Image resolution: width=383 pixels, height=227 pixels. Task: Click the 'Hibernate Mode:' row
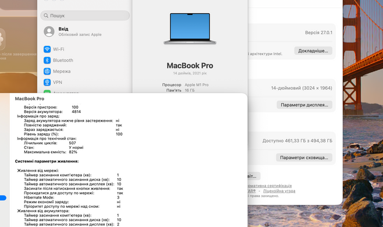[72, 197]
